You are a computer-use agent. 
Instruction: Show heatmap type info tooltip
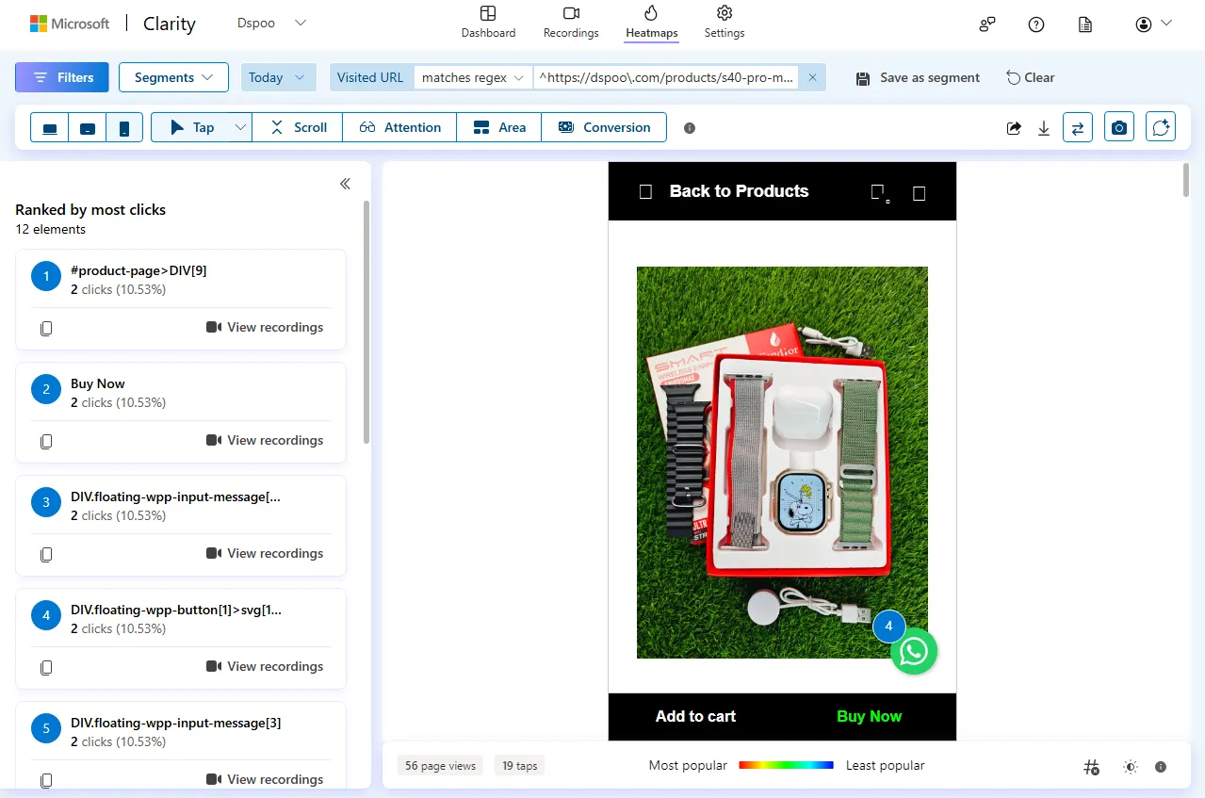tap(690, 128)
